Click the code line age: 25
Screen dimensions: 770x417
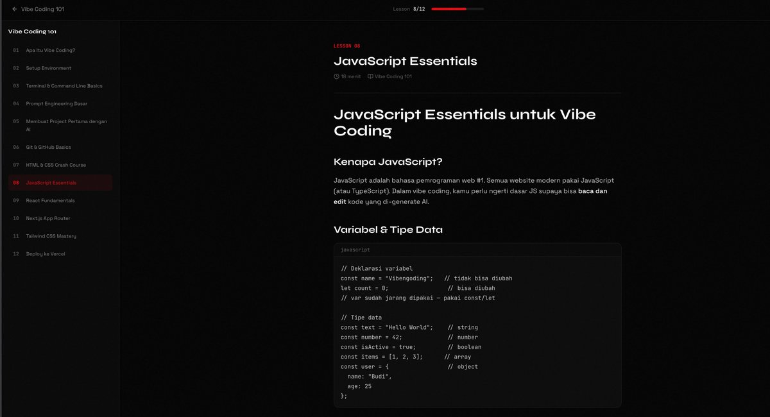click(x=359, y=386)
